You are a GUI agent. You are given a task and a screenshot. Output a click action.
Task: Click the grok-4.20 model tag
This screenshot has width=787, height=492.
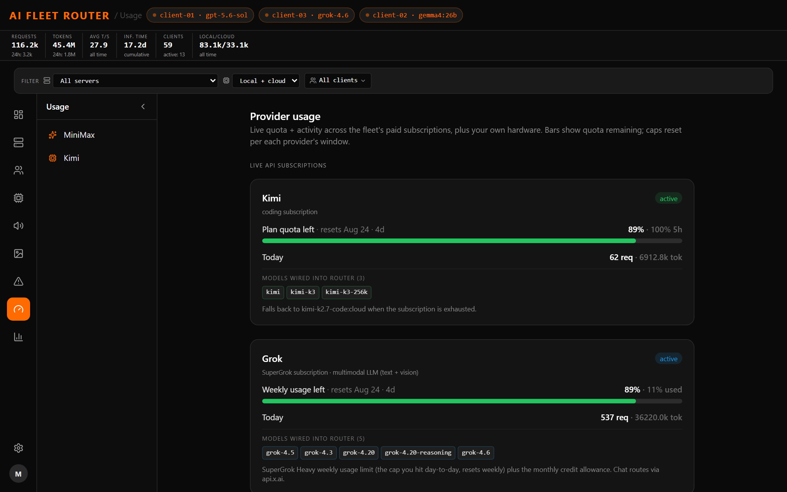tap(359, 453)
